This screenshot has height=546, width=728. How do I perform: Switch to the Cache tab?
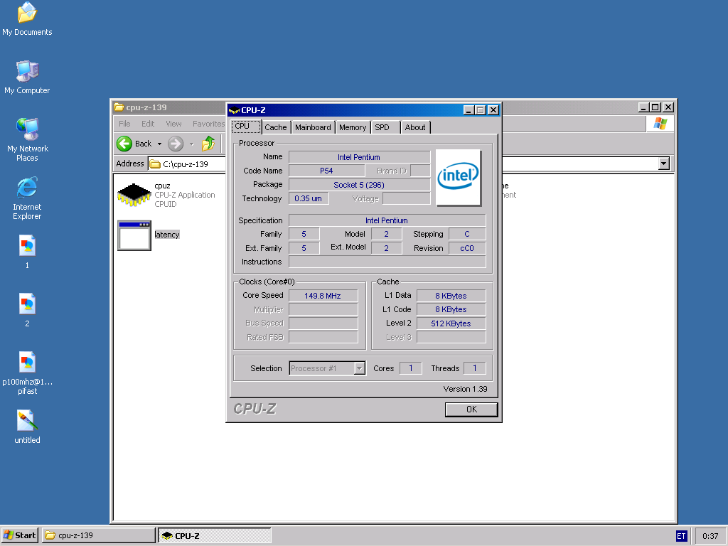pyautogui.click(x=276, y=127)
